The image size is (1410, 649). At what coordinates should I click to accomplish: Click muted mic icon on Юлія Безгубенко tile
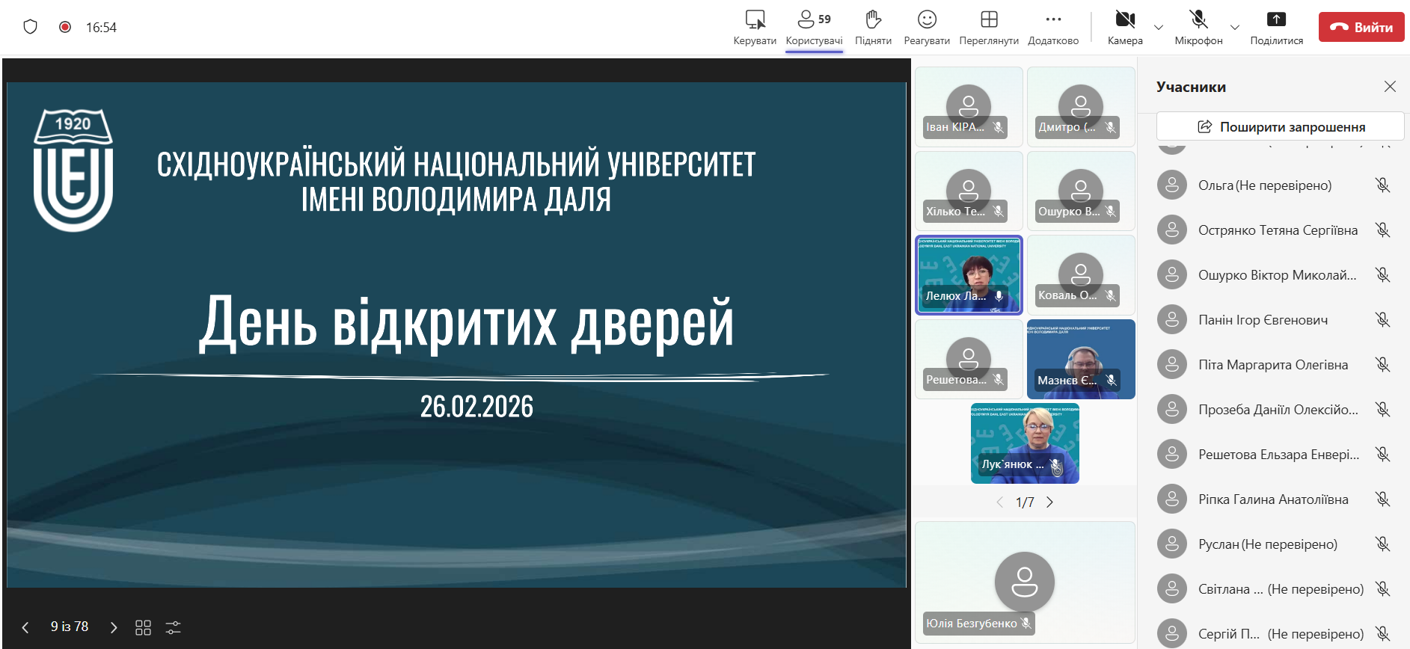click(x=1026, y=623)
